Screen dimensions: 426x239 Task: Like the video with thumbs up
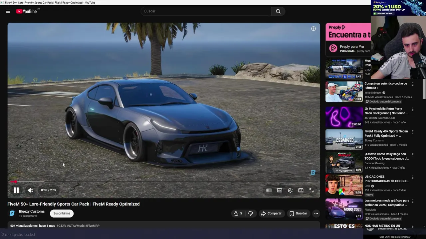click(x=238, y=213)
